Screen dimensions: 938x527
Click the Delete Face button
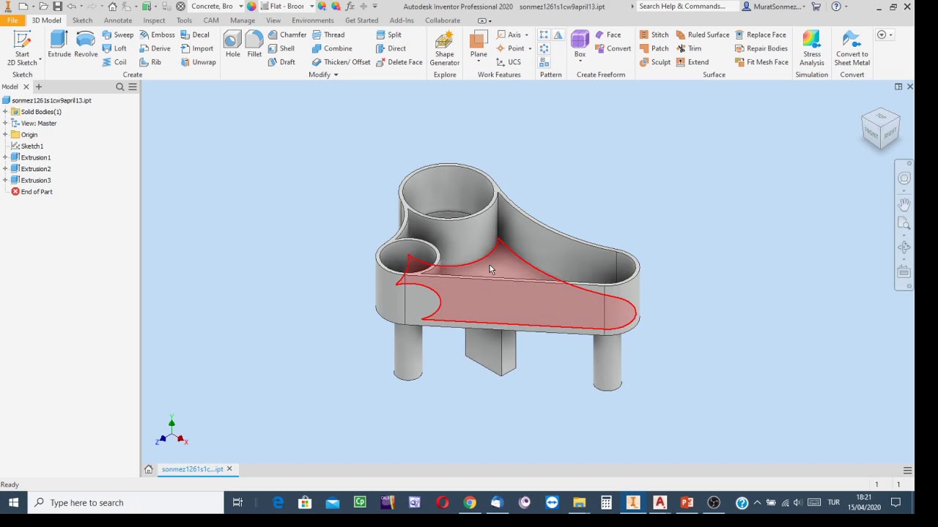click(x=399, y=62)
